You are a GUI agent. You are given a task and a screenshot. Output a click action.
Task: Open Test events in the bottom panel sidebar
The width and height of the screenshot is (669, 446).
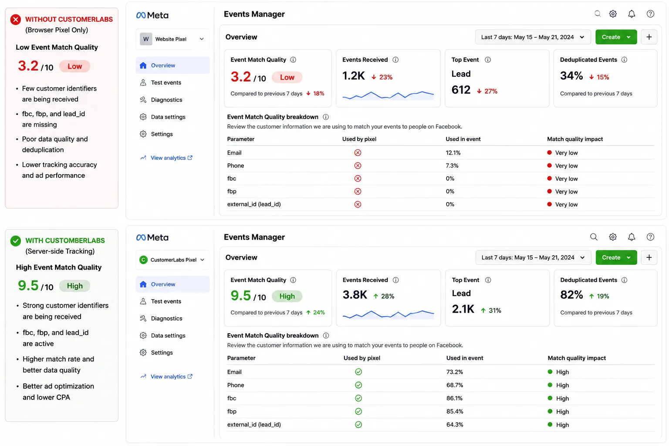tap(166, 301)
